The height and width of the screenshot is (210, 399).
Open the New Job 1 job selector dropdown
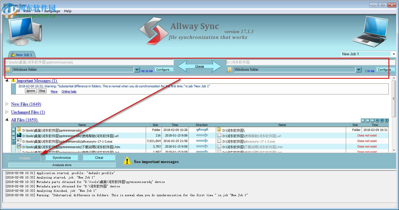394,54
